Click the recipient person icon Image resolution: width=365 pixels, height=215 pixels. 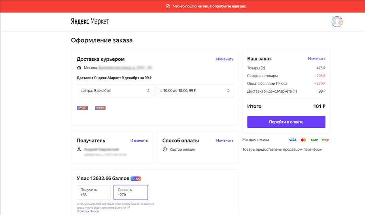tap(79, 150)
